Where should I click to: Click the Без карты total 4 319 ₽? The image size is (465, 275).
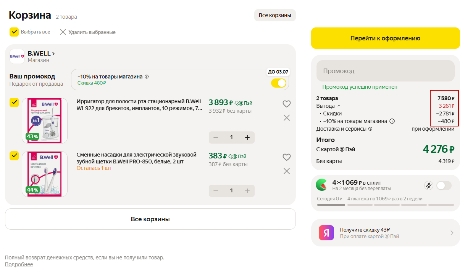pos(446,161)
